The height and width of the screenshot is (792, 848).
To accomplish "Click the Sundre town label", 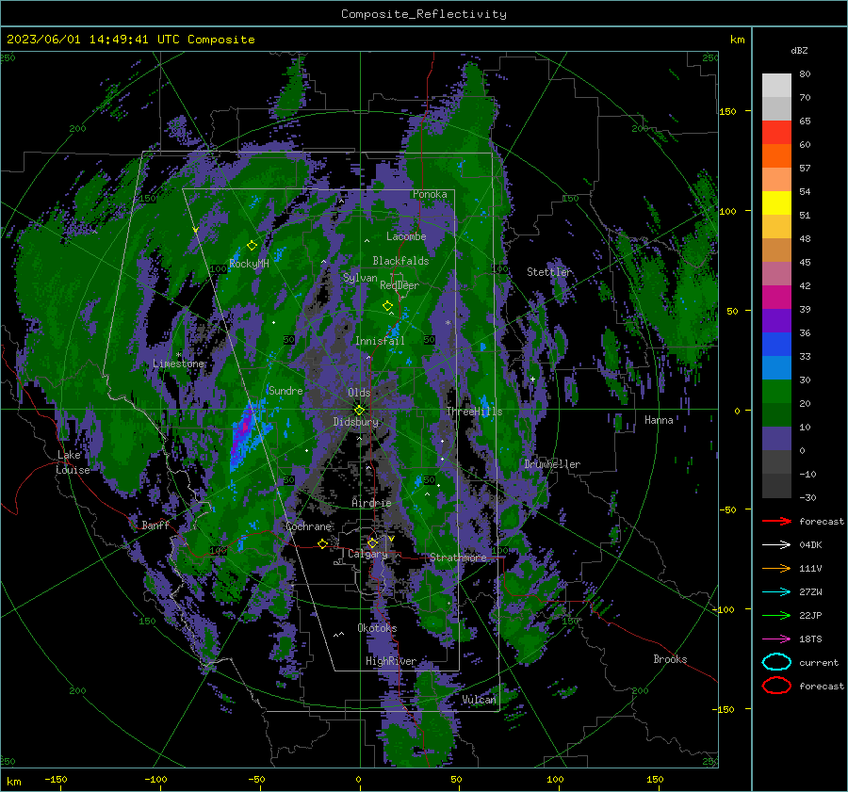I will click(285, 390).
